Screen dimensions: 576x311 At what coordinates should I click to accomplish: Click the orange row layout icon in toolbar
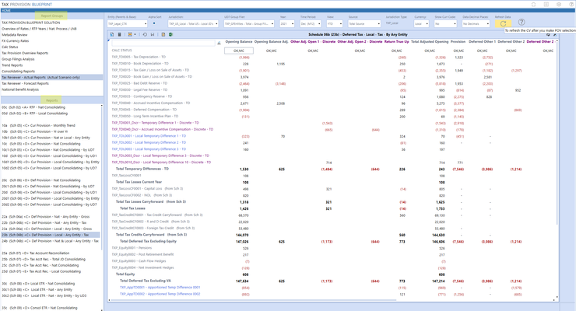pyautogui.click(x=130, y=34)
